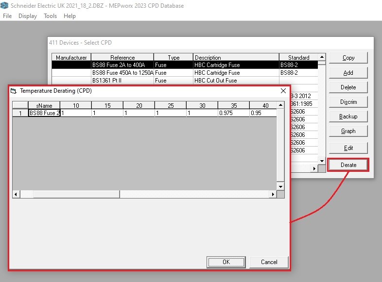Select BS1361 Pt II reference row
Viewport: 382px width, 282px height.
click(122, 81)
